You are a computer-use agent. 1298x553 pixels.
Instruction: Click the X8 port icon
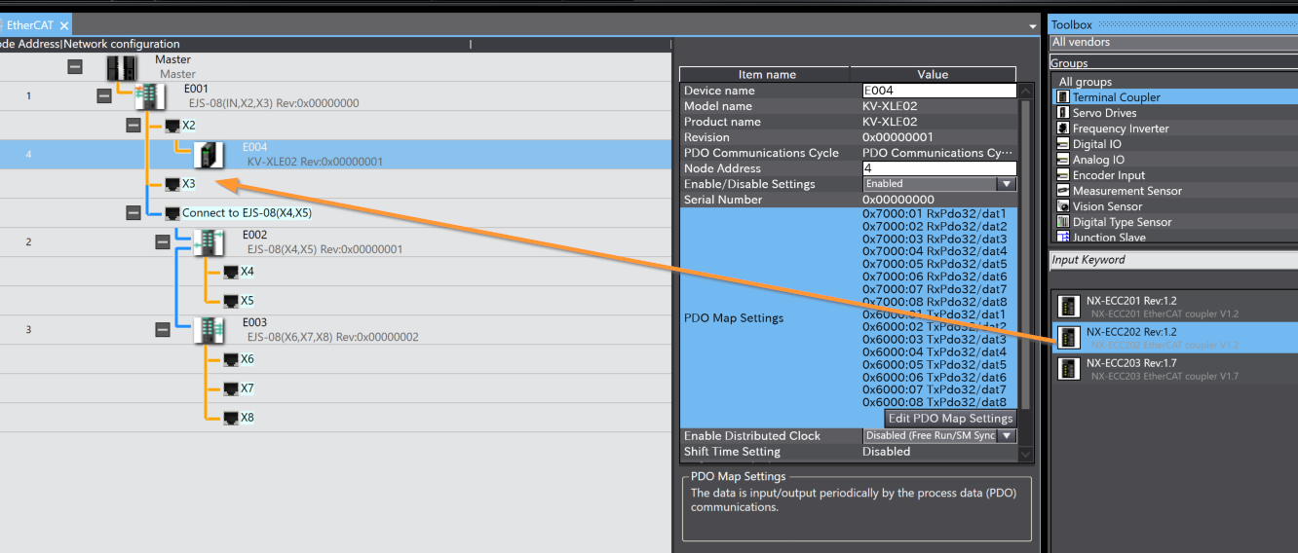(231, 418)
